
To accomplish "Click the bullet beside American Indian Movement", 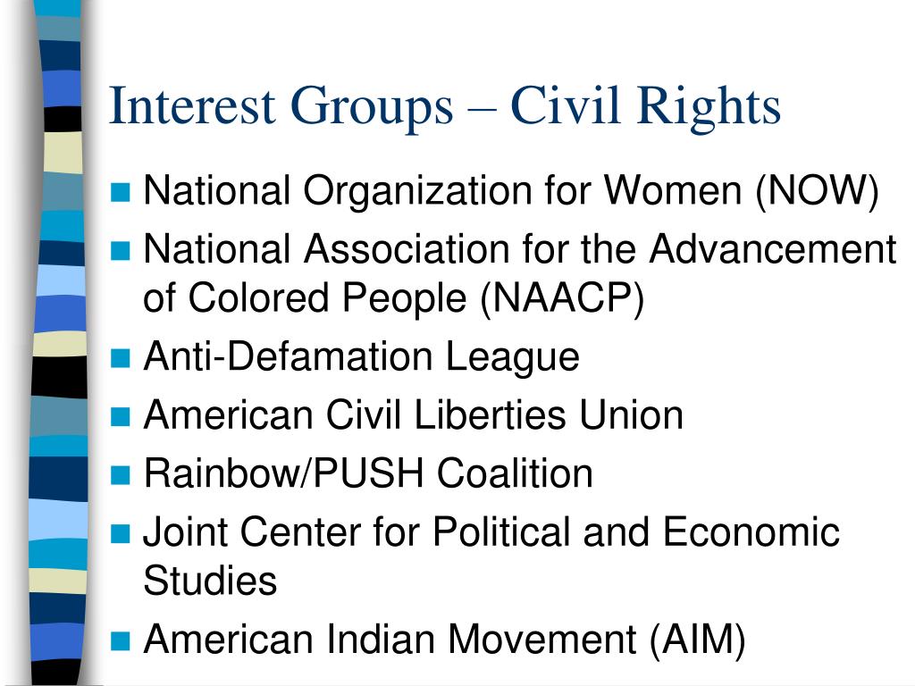I will tap(121, 640).
